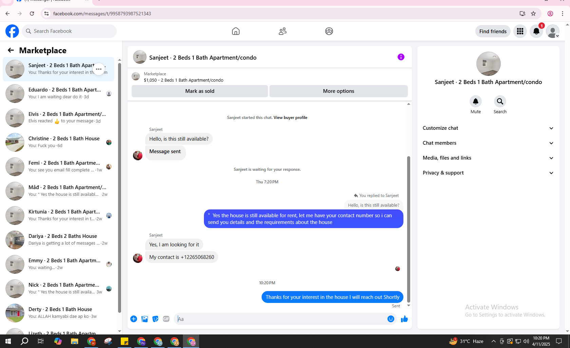570x348 pixels.
Task: Click the 'Yes, I am looking for it' message
Action: click(x=174, y=245)
